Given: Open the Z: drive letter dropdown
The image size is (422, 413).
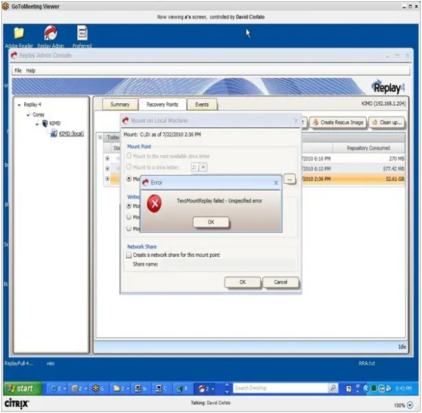Looking at the screenshot, I should pos(203,167).
